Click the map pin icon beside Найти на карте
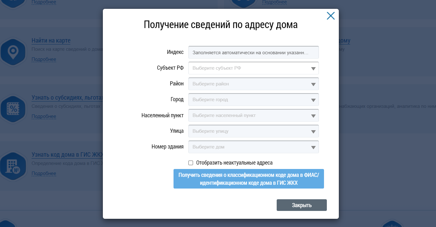Viewport: 436px width, 227px height. tap(13, 52)
